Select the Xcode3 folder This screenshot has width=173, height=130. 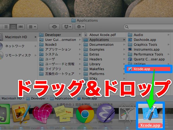60,45
